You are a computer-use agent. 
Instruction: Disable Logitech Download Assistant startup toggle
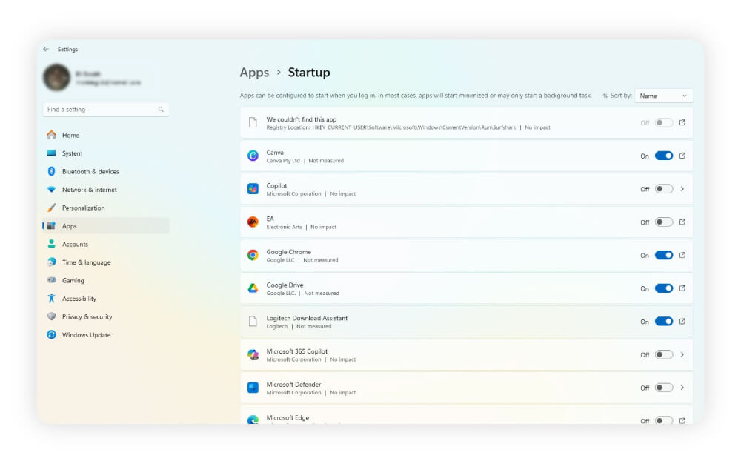click(663, 321)
